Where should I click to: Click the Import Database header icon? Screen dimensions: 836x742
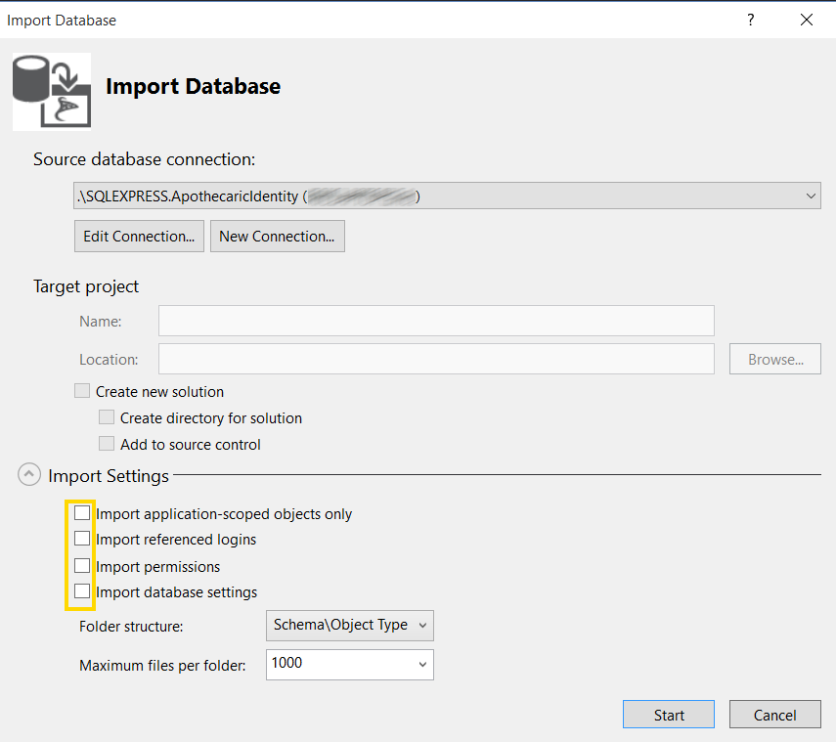51,91
